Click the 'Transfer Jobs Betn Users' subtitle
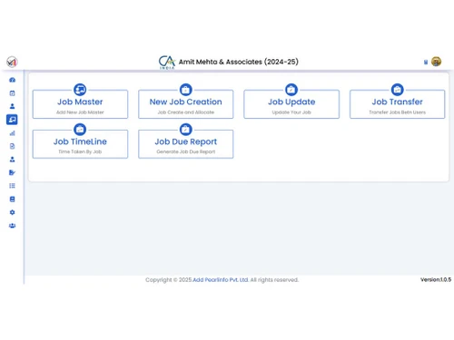The width and height of the screenshot is (454, 340). (x=398, y=112)
